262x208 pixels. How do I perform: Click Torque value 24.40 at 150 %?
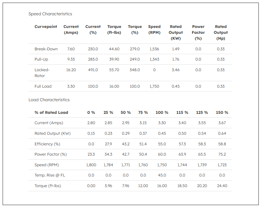[222, 186]
